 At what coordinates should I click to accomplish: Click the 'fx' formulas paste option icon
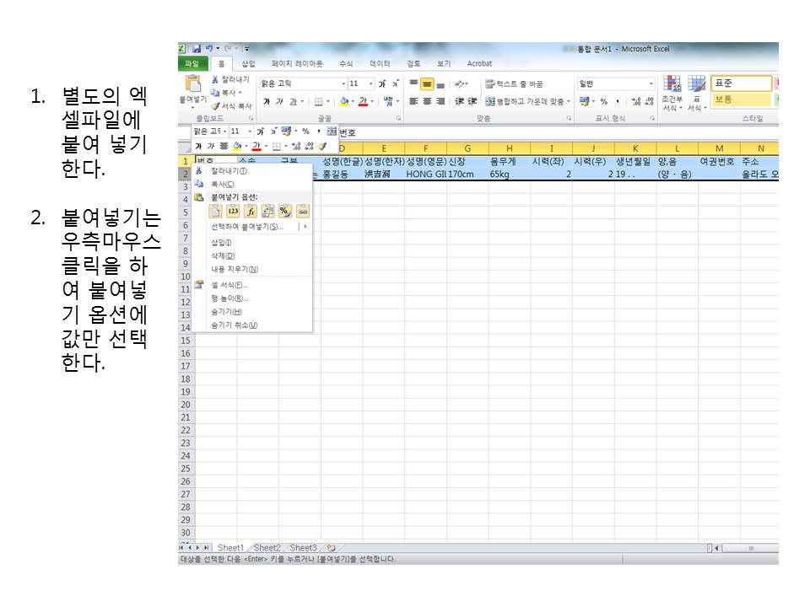tap(251, 211)
